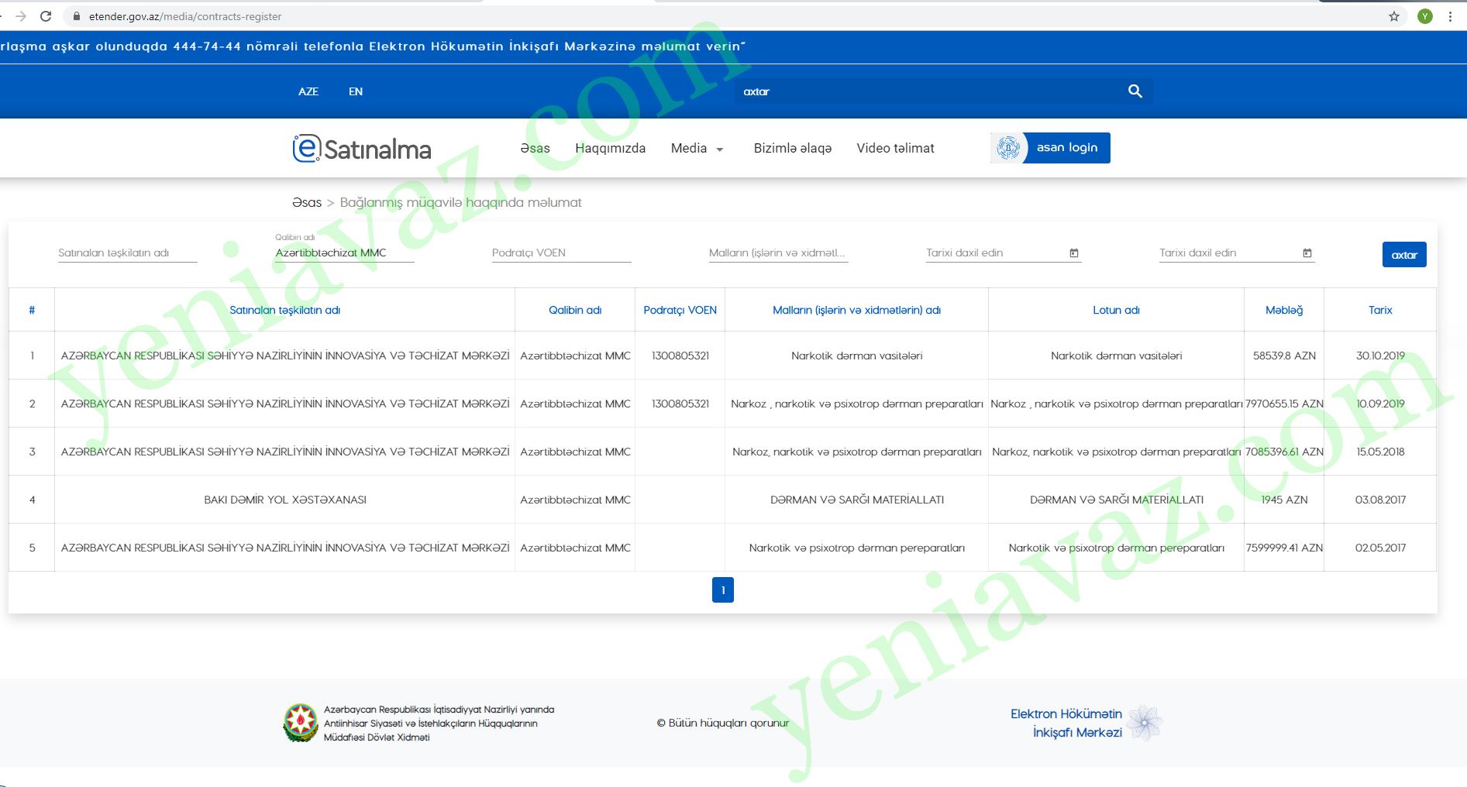The image size is (1467, 787).
Task: Click the magnifier search icon in header
Action: click(1135, 91)
